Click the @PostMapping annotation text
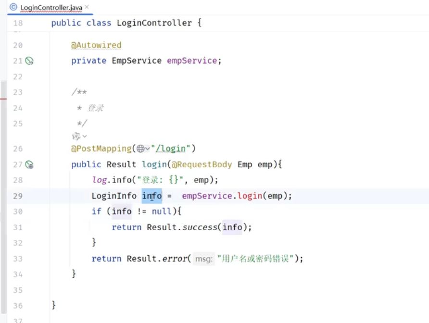 click(101, 149)
